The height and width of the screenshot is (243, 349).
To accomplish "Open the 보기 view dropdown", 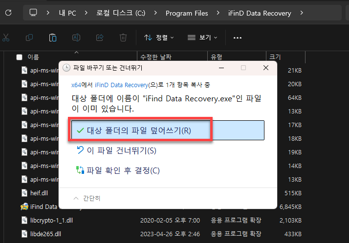I will [x=202, y=37].
